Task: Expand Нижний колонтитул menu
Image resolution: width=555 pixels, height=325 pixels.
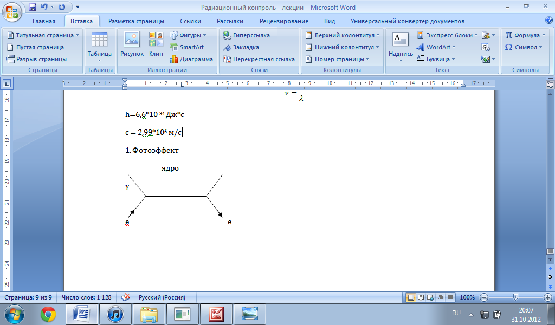Action: click(342, 47)
